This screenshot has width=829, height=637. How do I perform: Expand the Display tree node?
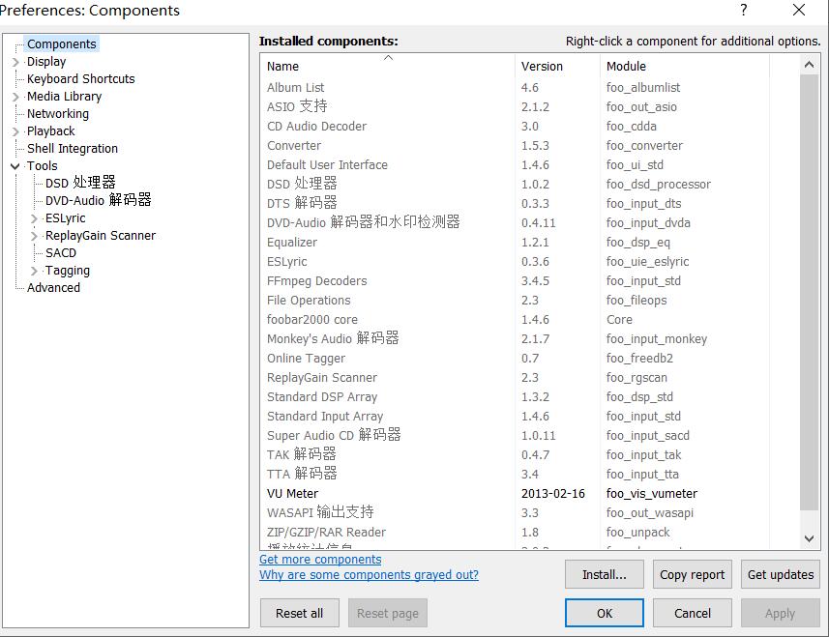tap(15, 62)
